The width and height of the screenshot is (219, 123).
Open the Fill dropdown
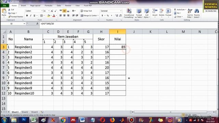tap(177, 13)
